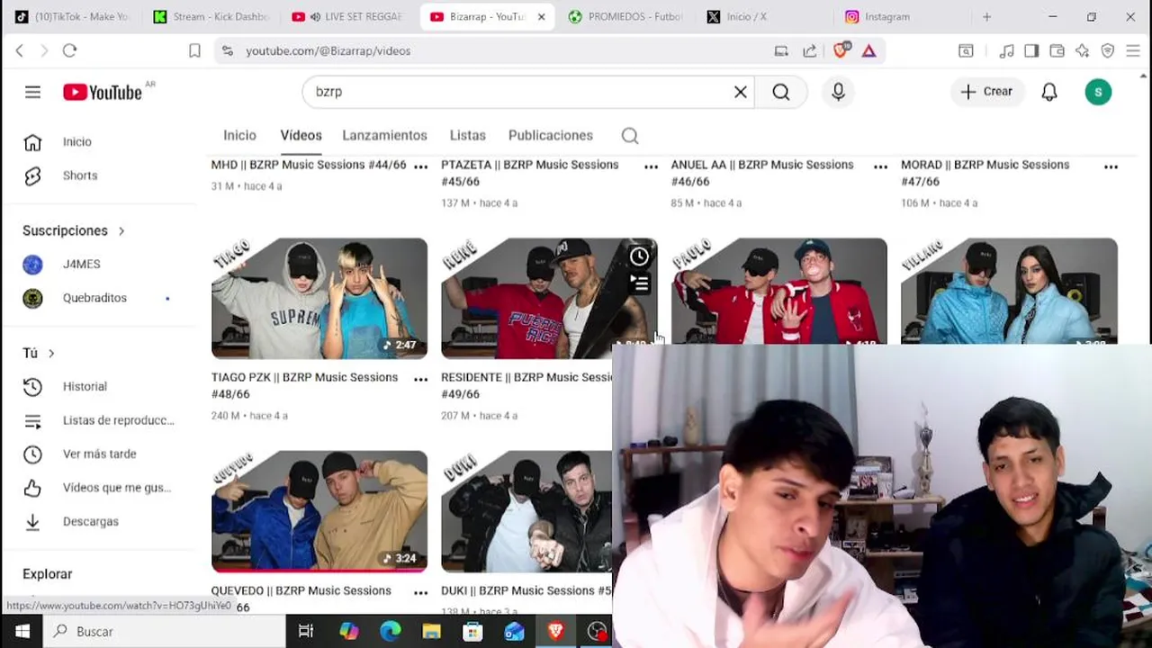Switch to the Lanzamientos tab

384,135
